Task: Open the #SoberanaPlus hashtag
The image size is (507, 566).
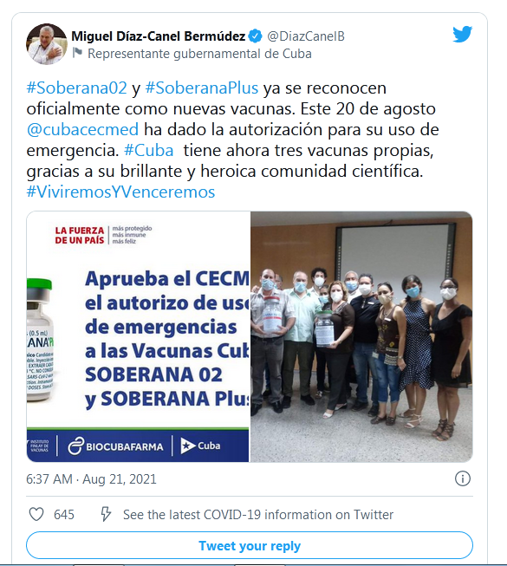Action: point(202,88)
